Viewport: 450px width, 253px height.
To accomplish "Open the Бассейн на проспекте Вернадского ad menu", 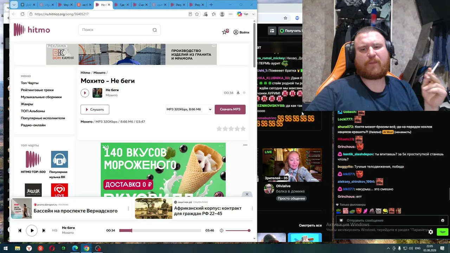I will click(128, 208).
